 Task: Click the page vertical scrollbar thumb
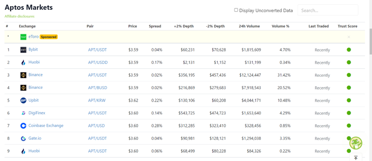370,42
